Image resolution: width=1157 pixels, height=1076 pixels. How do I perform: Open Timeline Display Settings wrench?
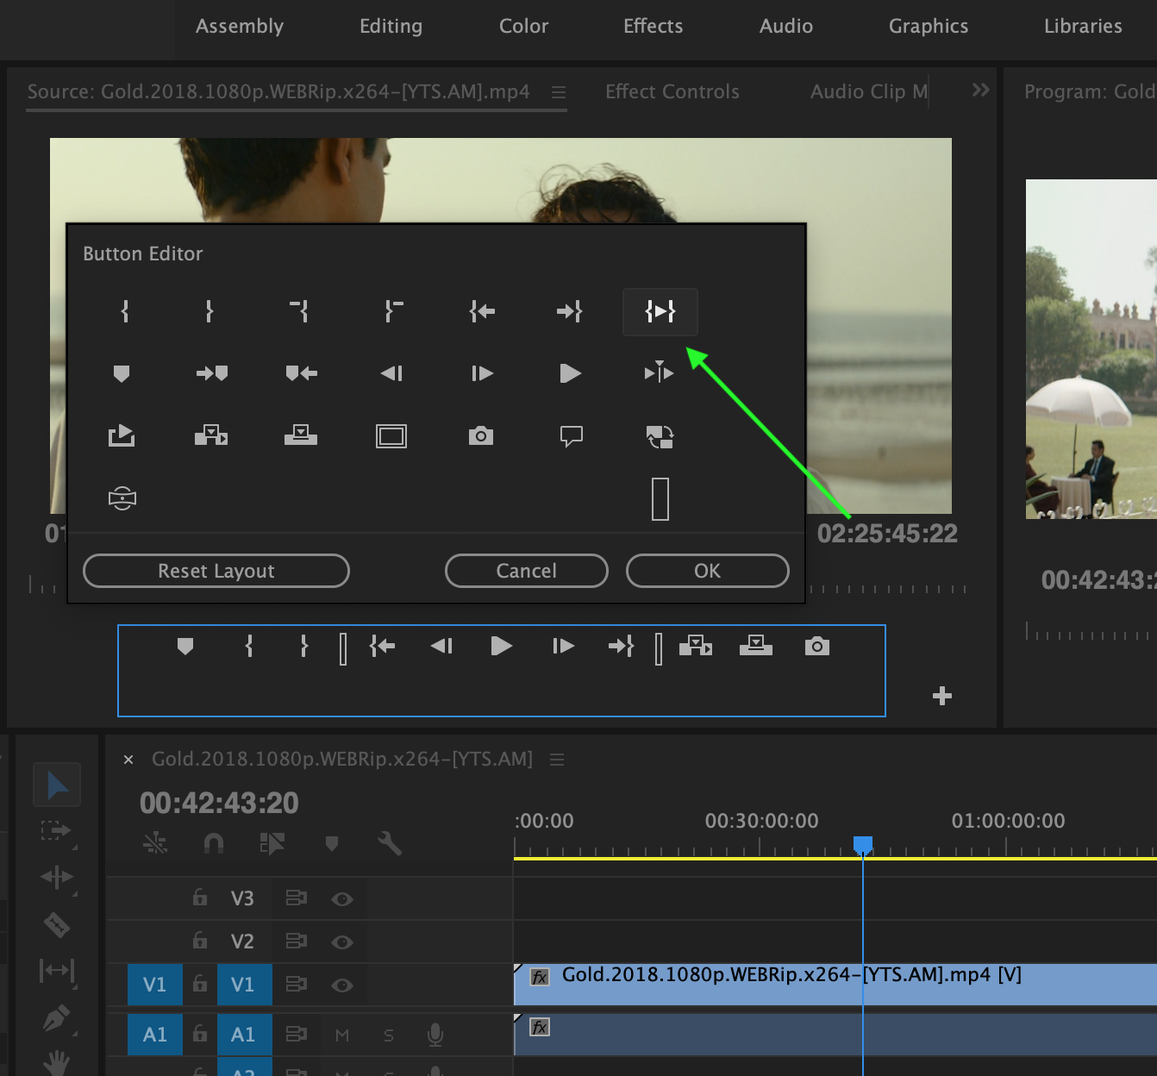(x=390, y=843)
